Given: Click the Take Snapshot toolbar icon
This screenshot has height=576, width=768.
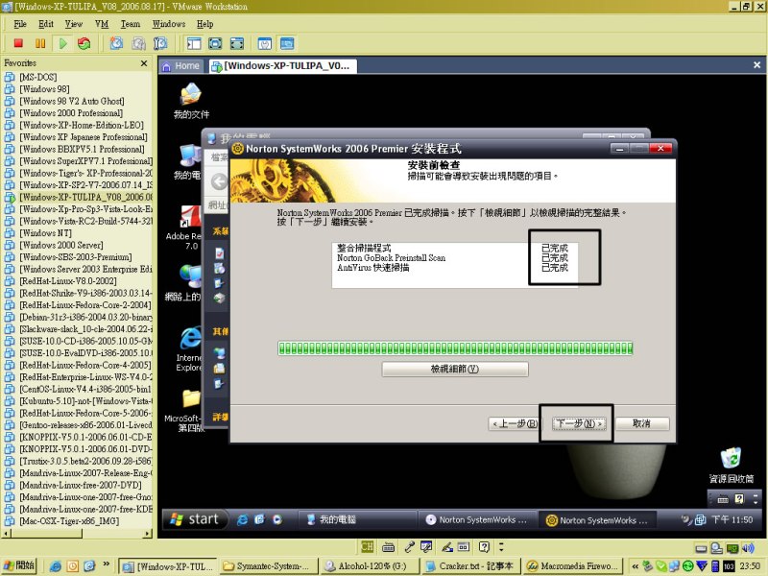Looking at the screenshot, I should tap(116, 43).
